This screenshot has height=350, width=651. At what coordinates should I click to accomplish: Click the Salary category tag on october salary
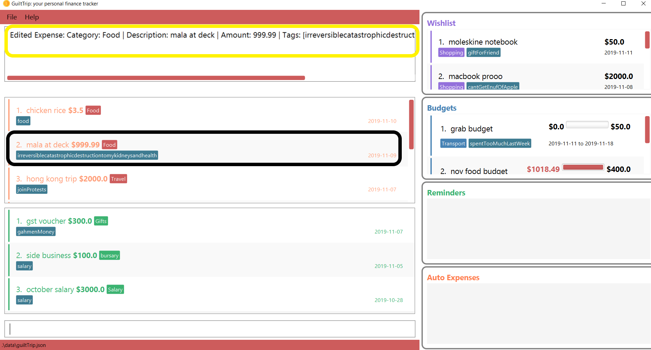[x=115, y=289]
